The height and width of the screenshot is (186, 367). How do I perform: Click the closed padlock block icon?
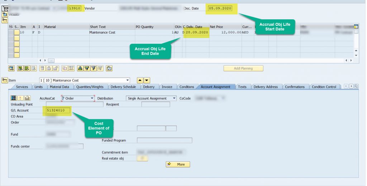[x=49, y=68]
